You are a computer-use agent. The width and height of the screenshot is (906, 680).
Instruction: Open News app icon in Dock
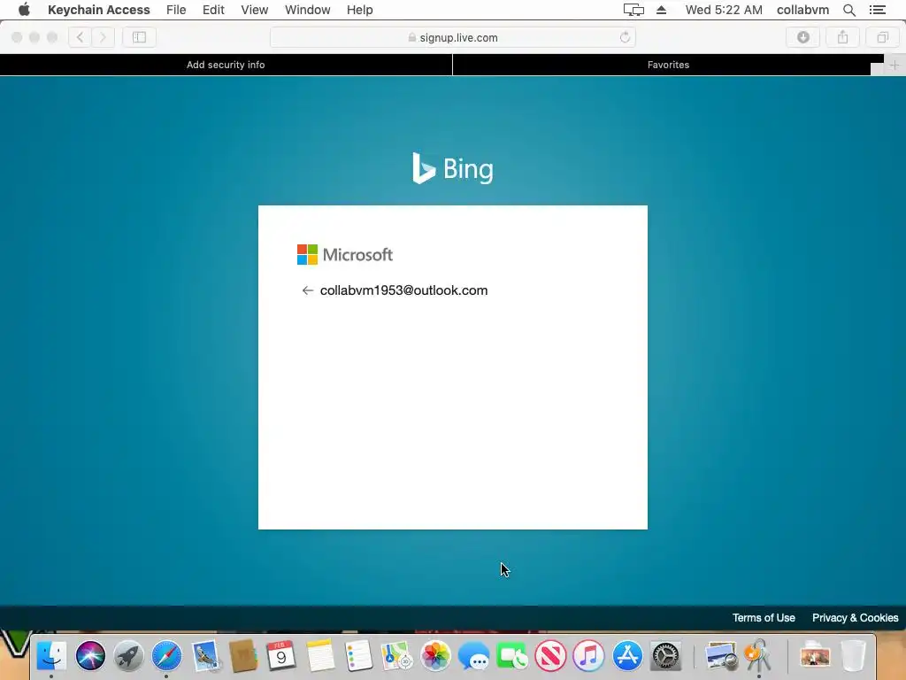[x=550, y=656]
